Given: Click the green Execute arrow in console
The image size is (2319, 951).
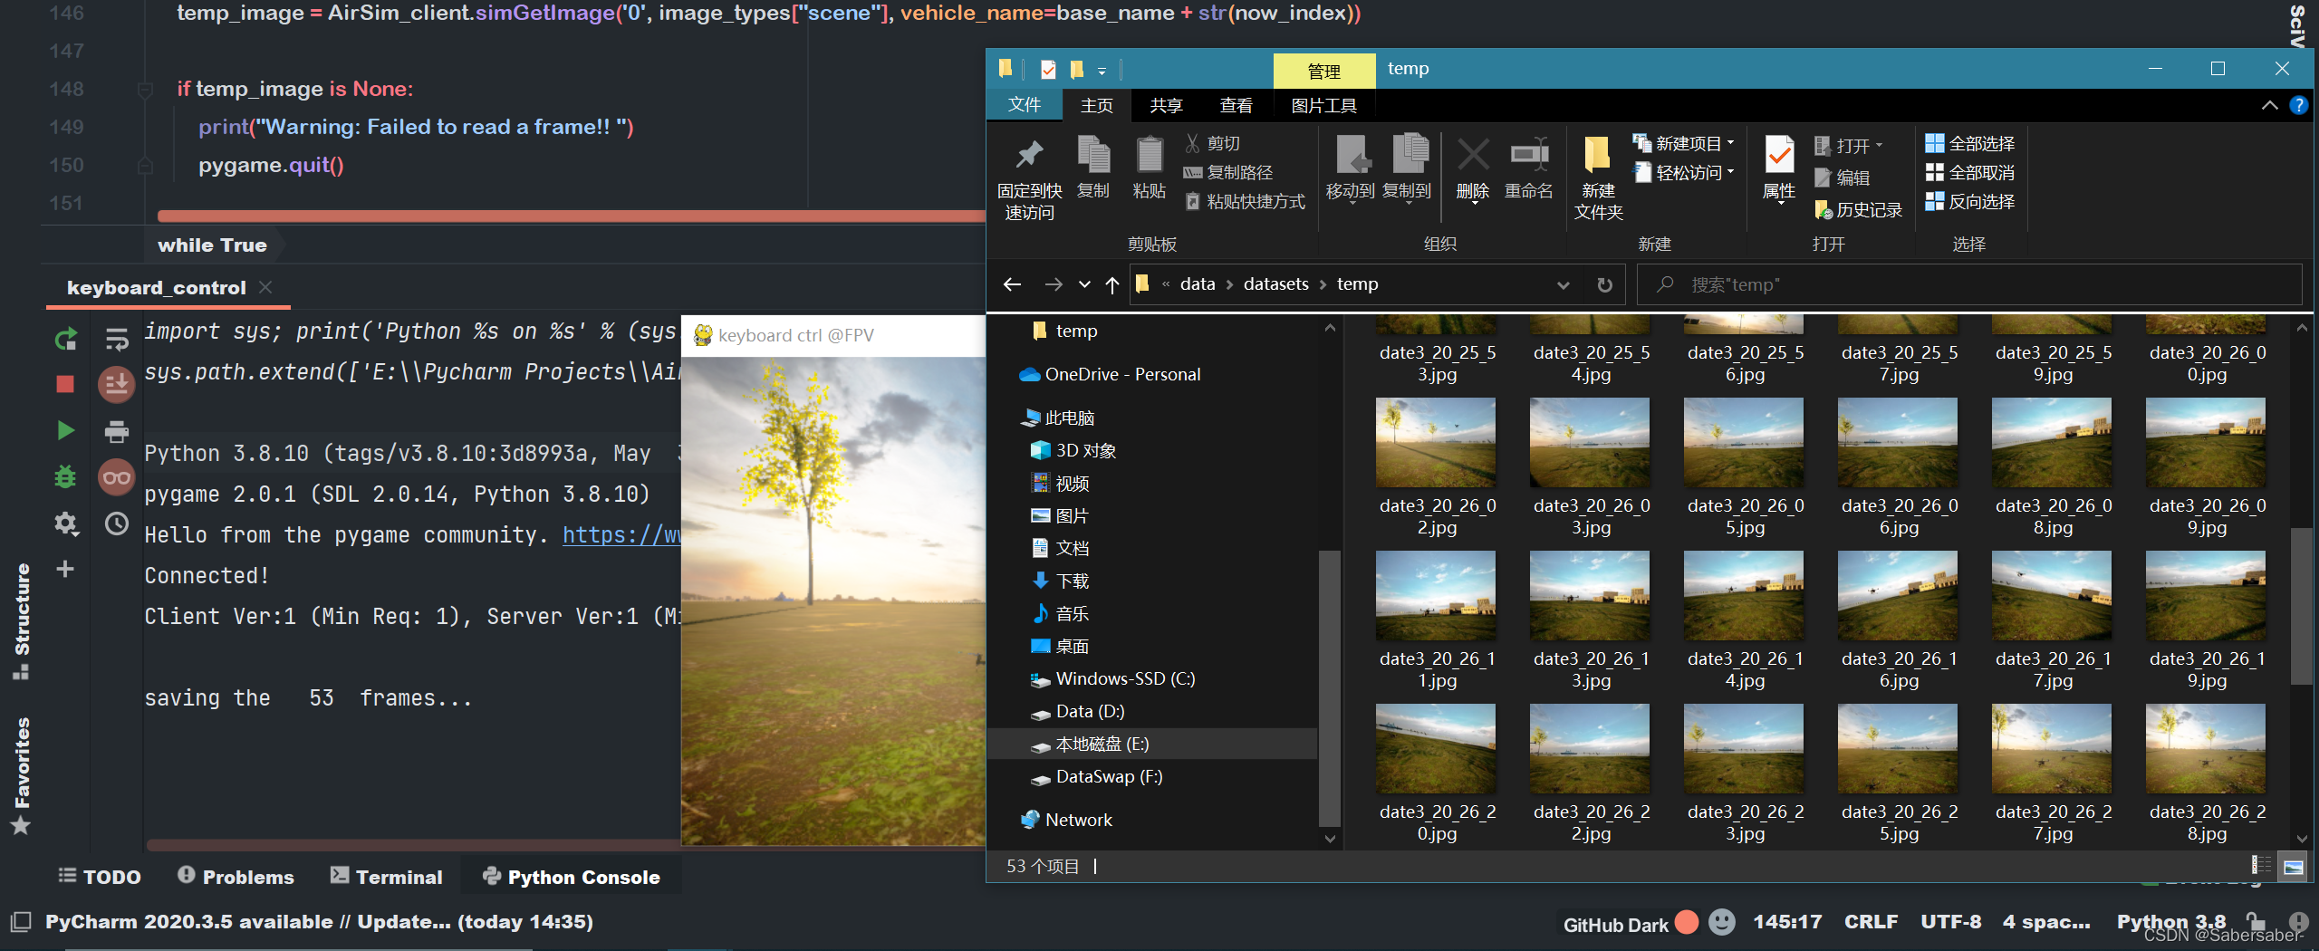Looking at the screenshot, I should (x=65, y=430).
